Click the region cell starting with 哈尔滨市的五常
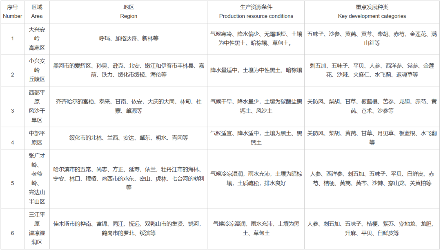 click(129, 178)
